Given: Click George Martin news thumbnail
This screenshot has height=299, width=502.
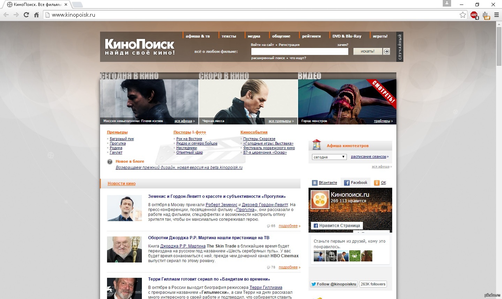Looking at the screenshot, I should point(124,249).
